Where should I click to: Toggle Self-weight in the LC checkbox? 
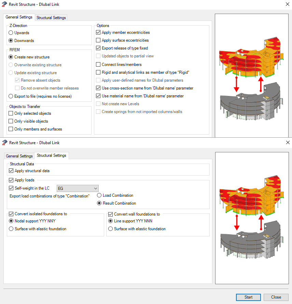[11, 188]
